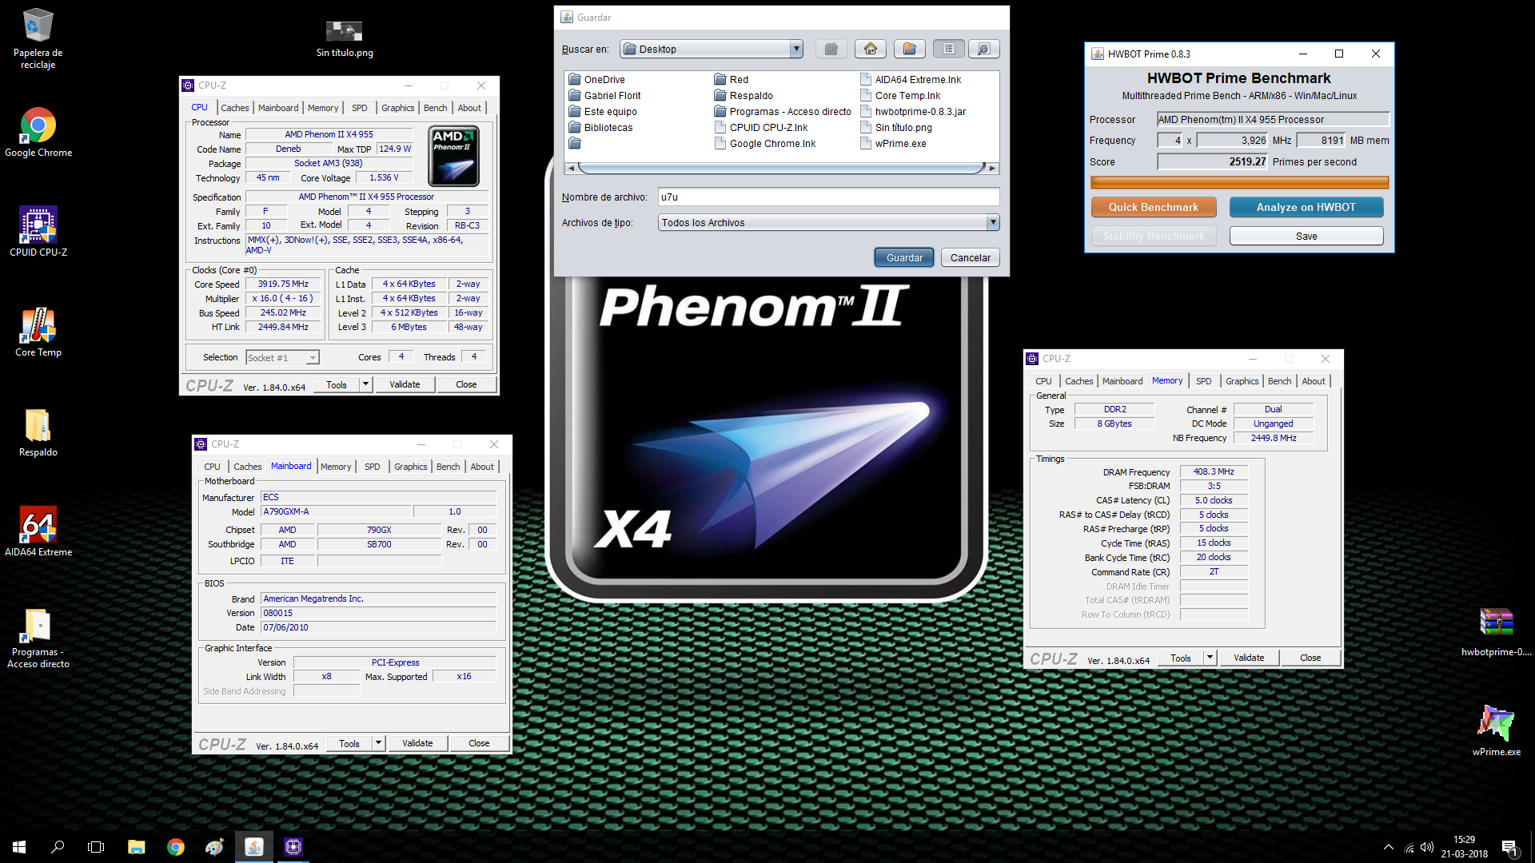Viewport: 1535px width, 863px height.
Task: Select AIDA64 Extreme desktop shortcut
Action: (x=38, y=531)
